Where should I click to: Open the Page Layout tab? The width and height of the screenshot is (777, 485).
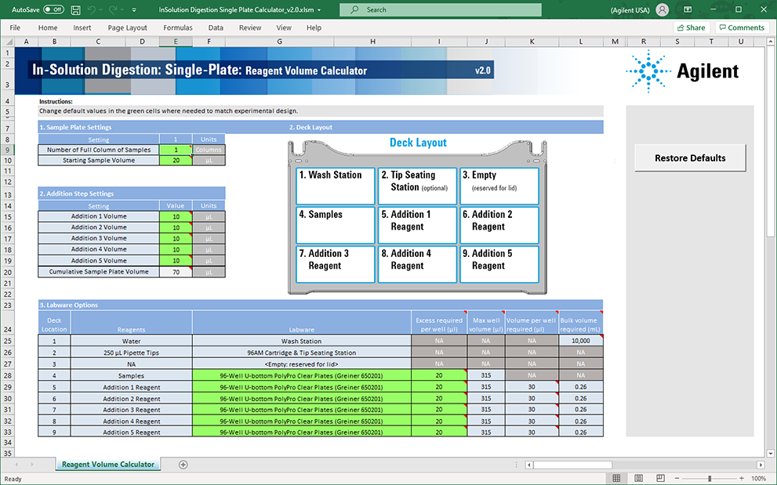(x=127, y=27)
